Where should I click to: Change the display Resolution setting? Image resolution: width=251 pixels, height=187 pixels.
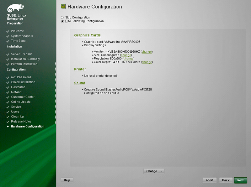[x=128, y=59]
